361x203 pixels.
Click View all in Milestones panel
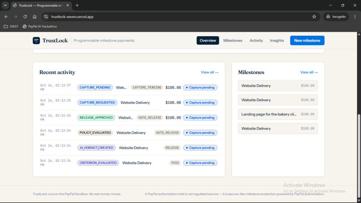309,72
